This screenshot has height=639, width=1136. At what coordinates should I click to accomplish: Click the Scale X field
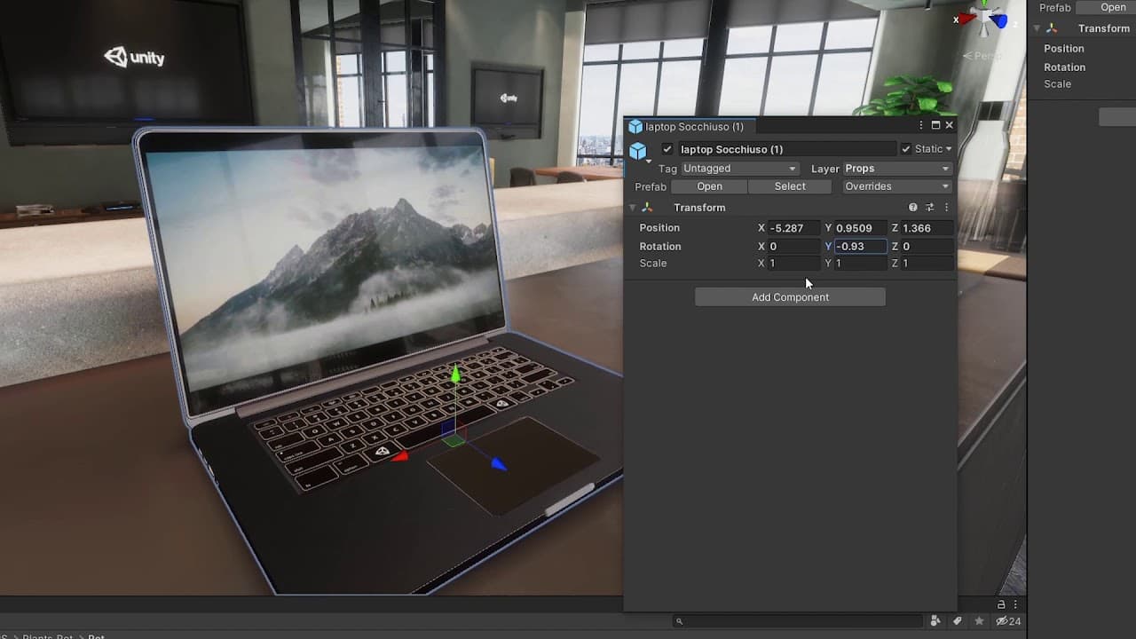(793, 264)
